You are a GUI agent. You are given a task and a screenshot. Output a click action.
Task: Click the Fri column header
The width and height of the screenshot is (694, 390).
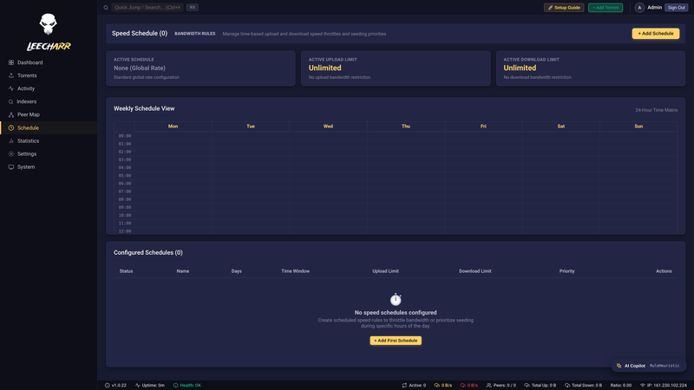(x=483, y=127)
